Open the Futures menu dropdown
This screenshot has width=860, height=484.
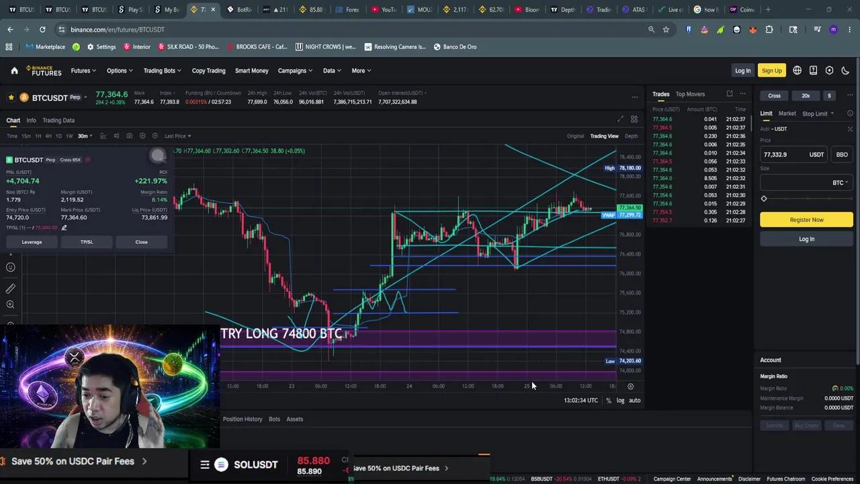click(x=83, y=71)
